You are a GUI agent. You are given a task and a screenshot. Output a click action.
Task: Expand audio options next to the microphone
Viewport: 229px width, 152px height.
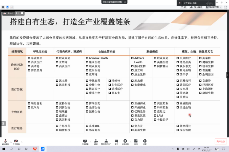click(x=11, y=142)
